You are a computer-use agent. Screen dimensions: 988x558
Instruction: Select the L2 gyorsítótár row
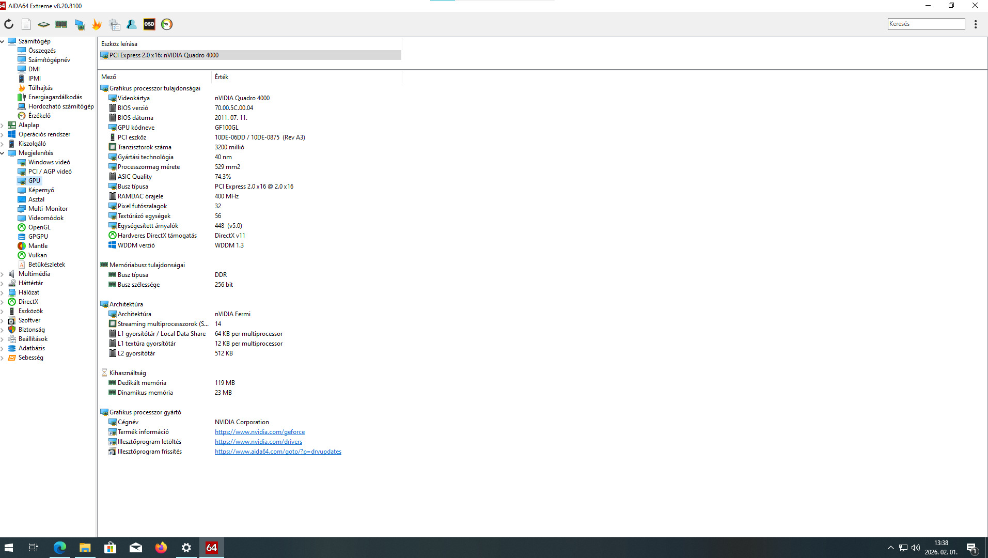click(x=250, y=353)
